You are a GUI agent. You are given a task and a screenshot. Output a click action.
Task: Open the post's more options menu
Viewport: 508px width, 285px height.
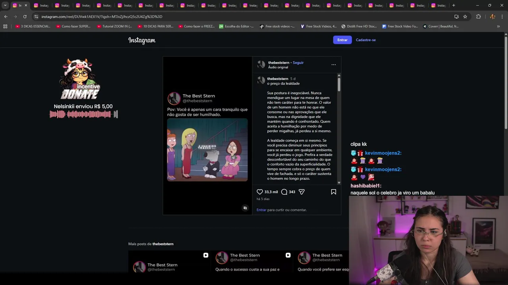pyautogui.click(x=333, y=65)
